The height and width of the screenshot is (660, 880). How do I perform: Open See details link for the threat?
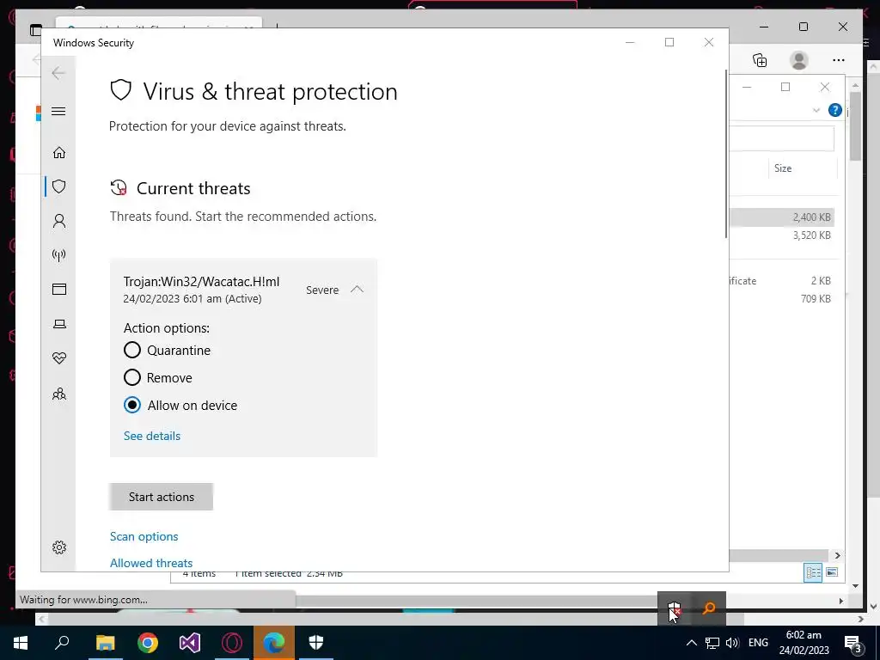[x=151, y=436]
